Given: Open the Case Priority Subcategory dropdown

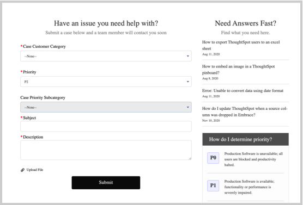Looking at the screenshot, I should [106, 107].
